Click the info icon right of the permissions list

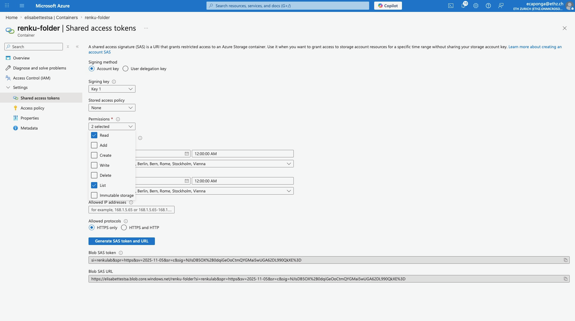[x=140, y=138]
